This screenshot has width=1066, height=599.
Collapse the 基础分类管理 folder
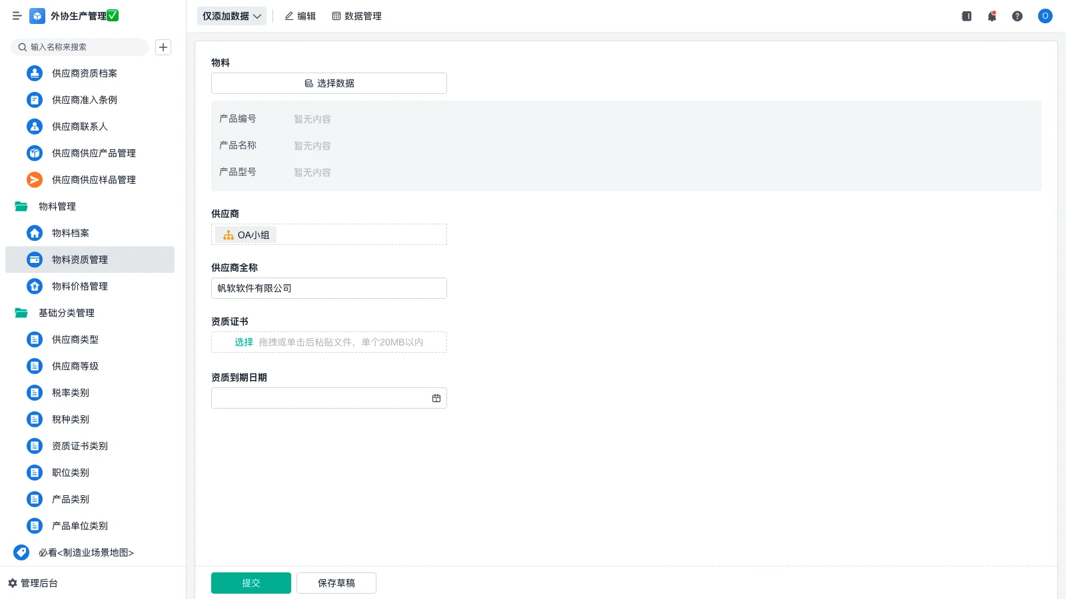tap(21, 313)
